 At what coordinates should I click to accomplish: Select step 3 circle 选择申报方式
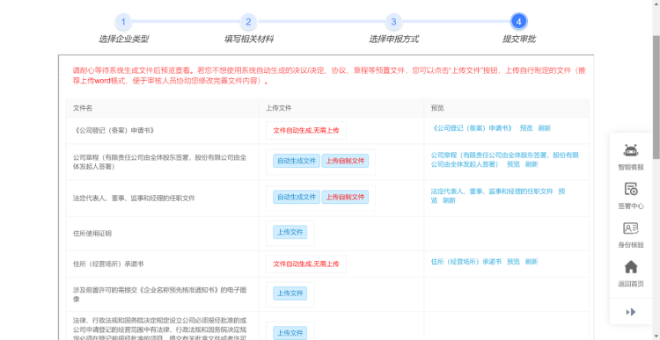(393, 21)
